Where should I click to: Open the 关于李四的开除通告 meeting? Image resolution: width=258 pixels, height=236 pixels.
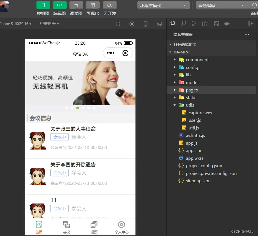coord(80,177)
